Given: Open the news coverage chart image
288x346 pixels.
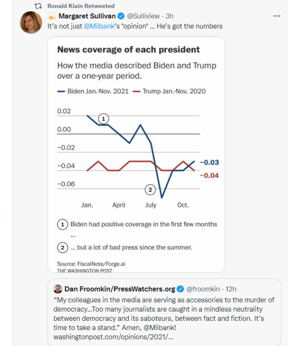Looking at the screenshot, I should (136, 154).
